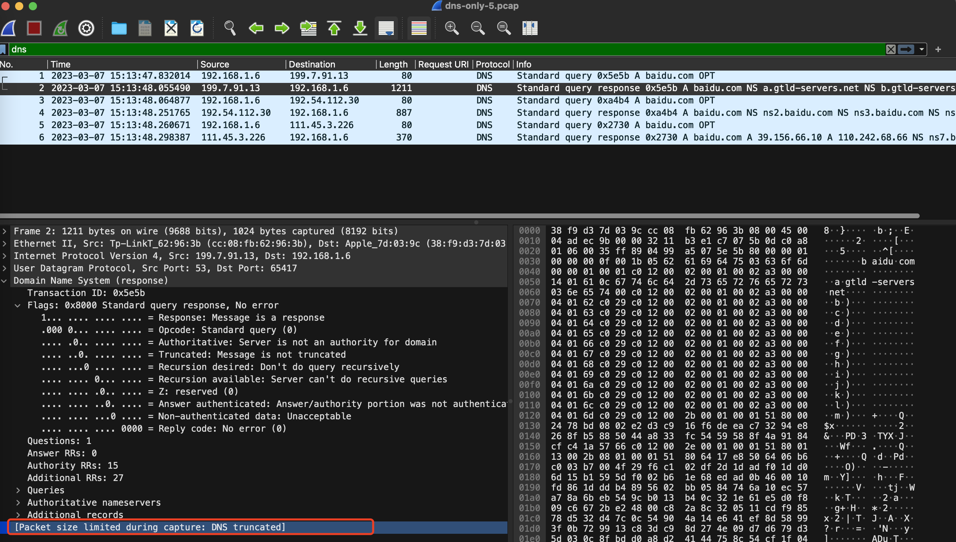Collapse Domain Name System node
The height and width of the screenshot is (542, 956).
point(4,281)
